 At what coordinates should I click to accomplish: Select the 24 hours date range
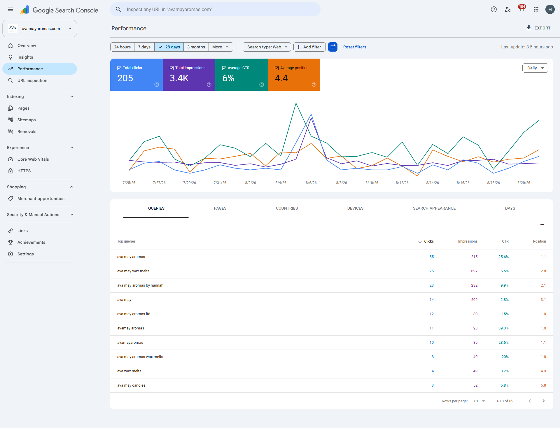122,47
